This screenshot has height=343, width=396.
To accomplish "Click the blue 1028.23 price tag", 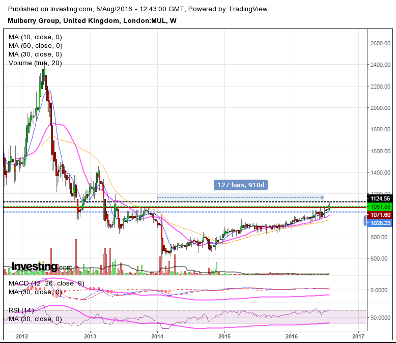I will coord(380,223).
